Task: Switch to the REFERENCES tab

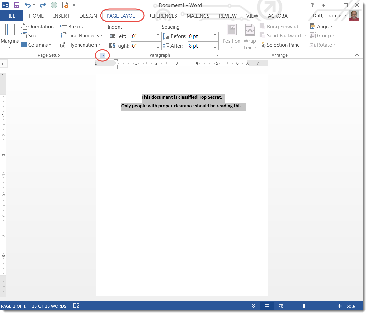Action: [x=162, y=16]
